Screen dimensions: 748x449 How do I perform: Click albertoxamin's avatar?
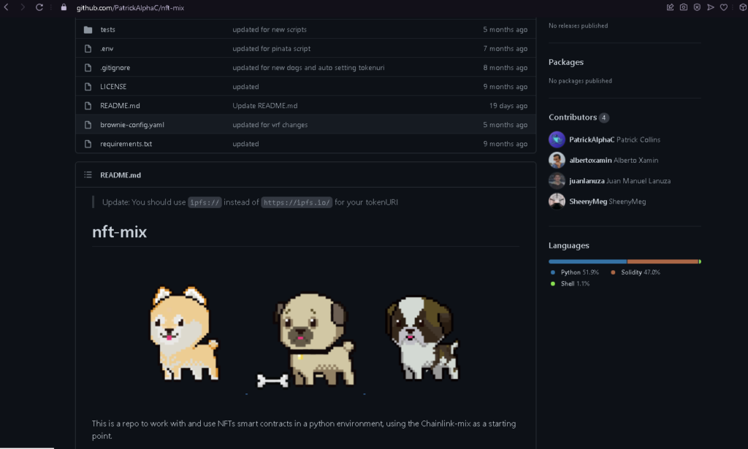click(x=557, y=160)
